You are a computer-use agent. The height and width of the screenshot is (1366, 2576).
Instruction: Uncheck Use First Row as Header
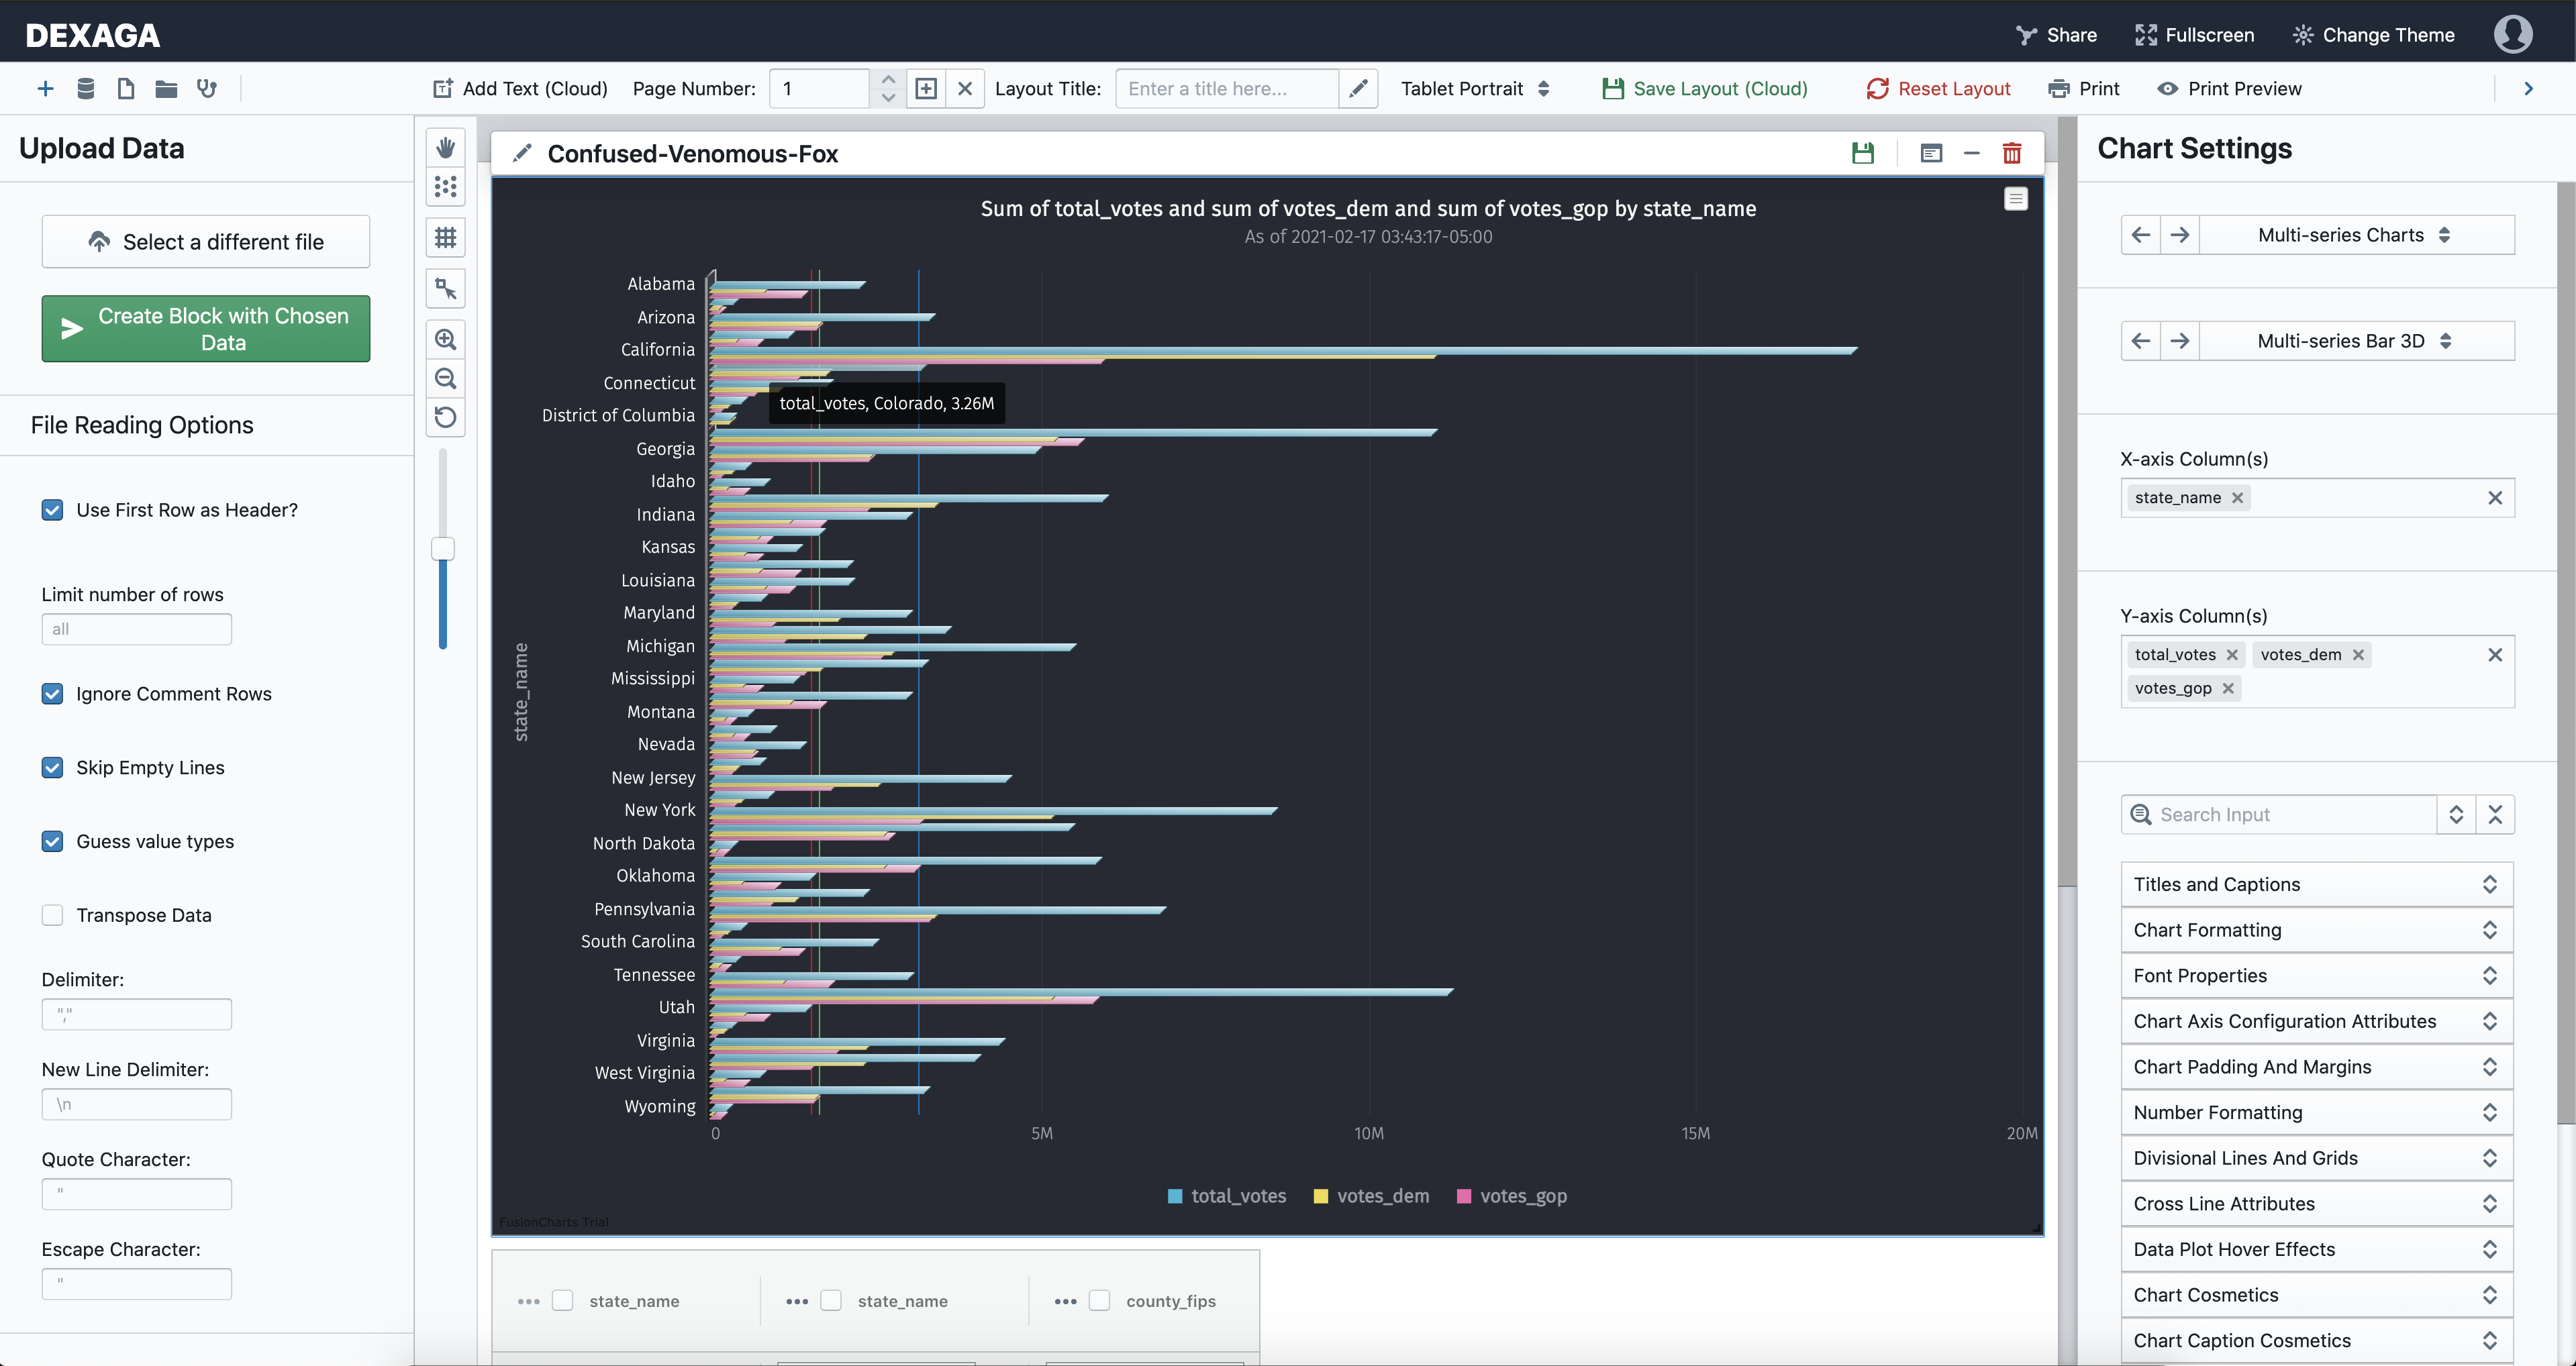pos(53,510)
